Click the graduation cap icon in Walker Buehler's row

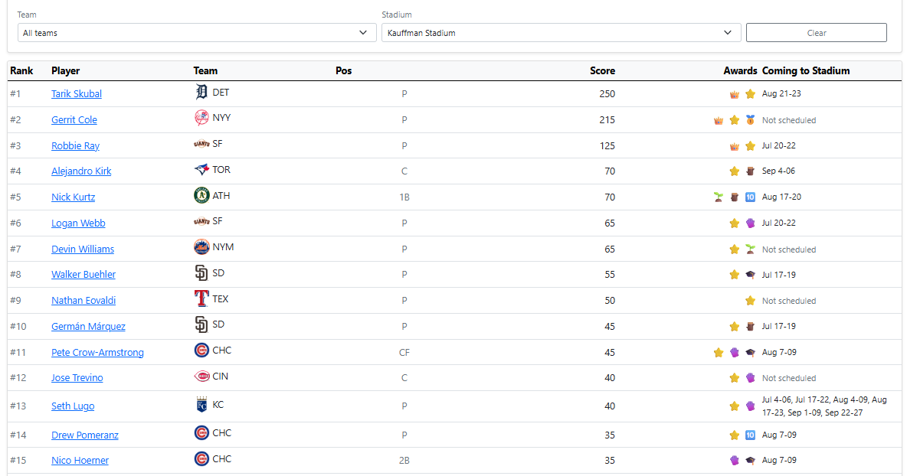pos(750,275)
